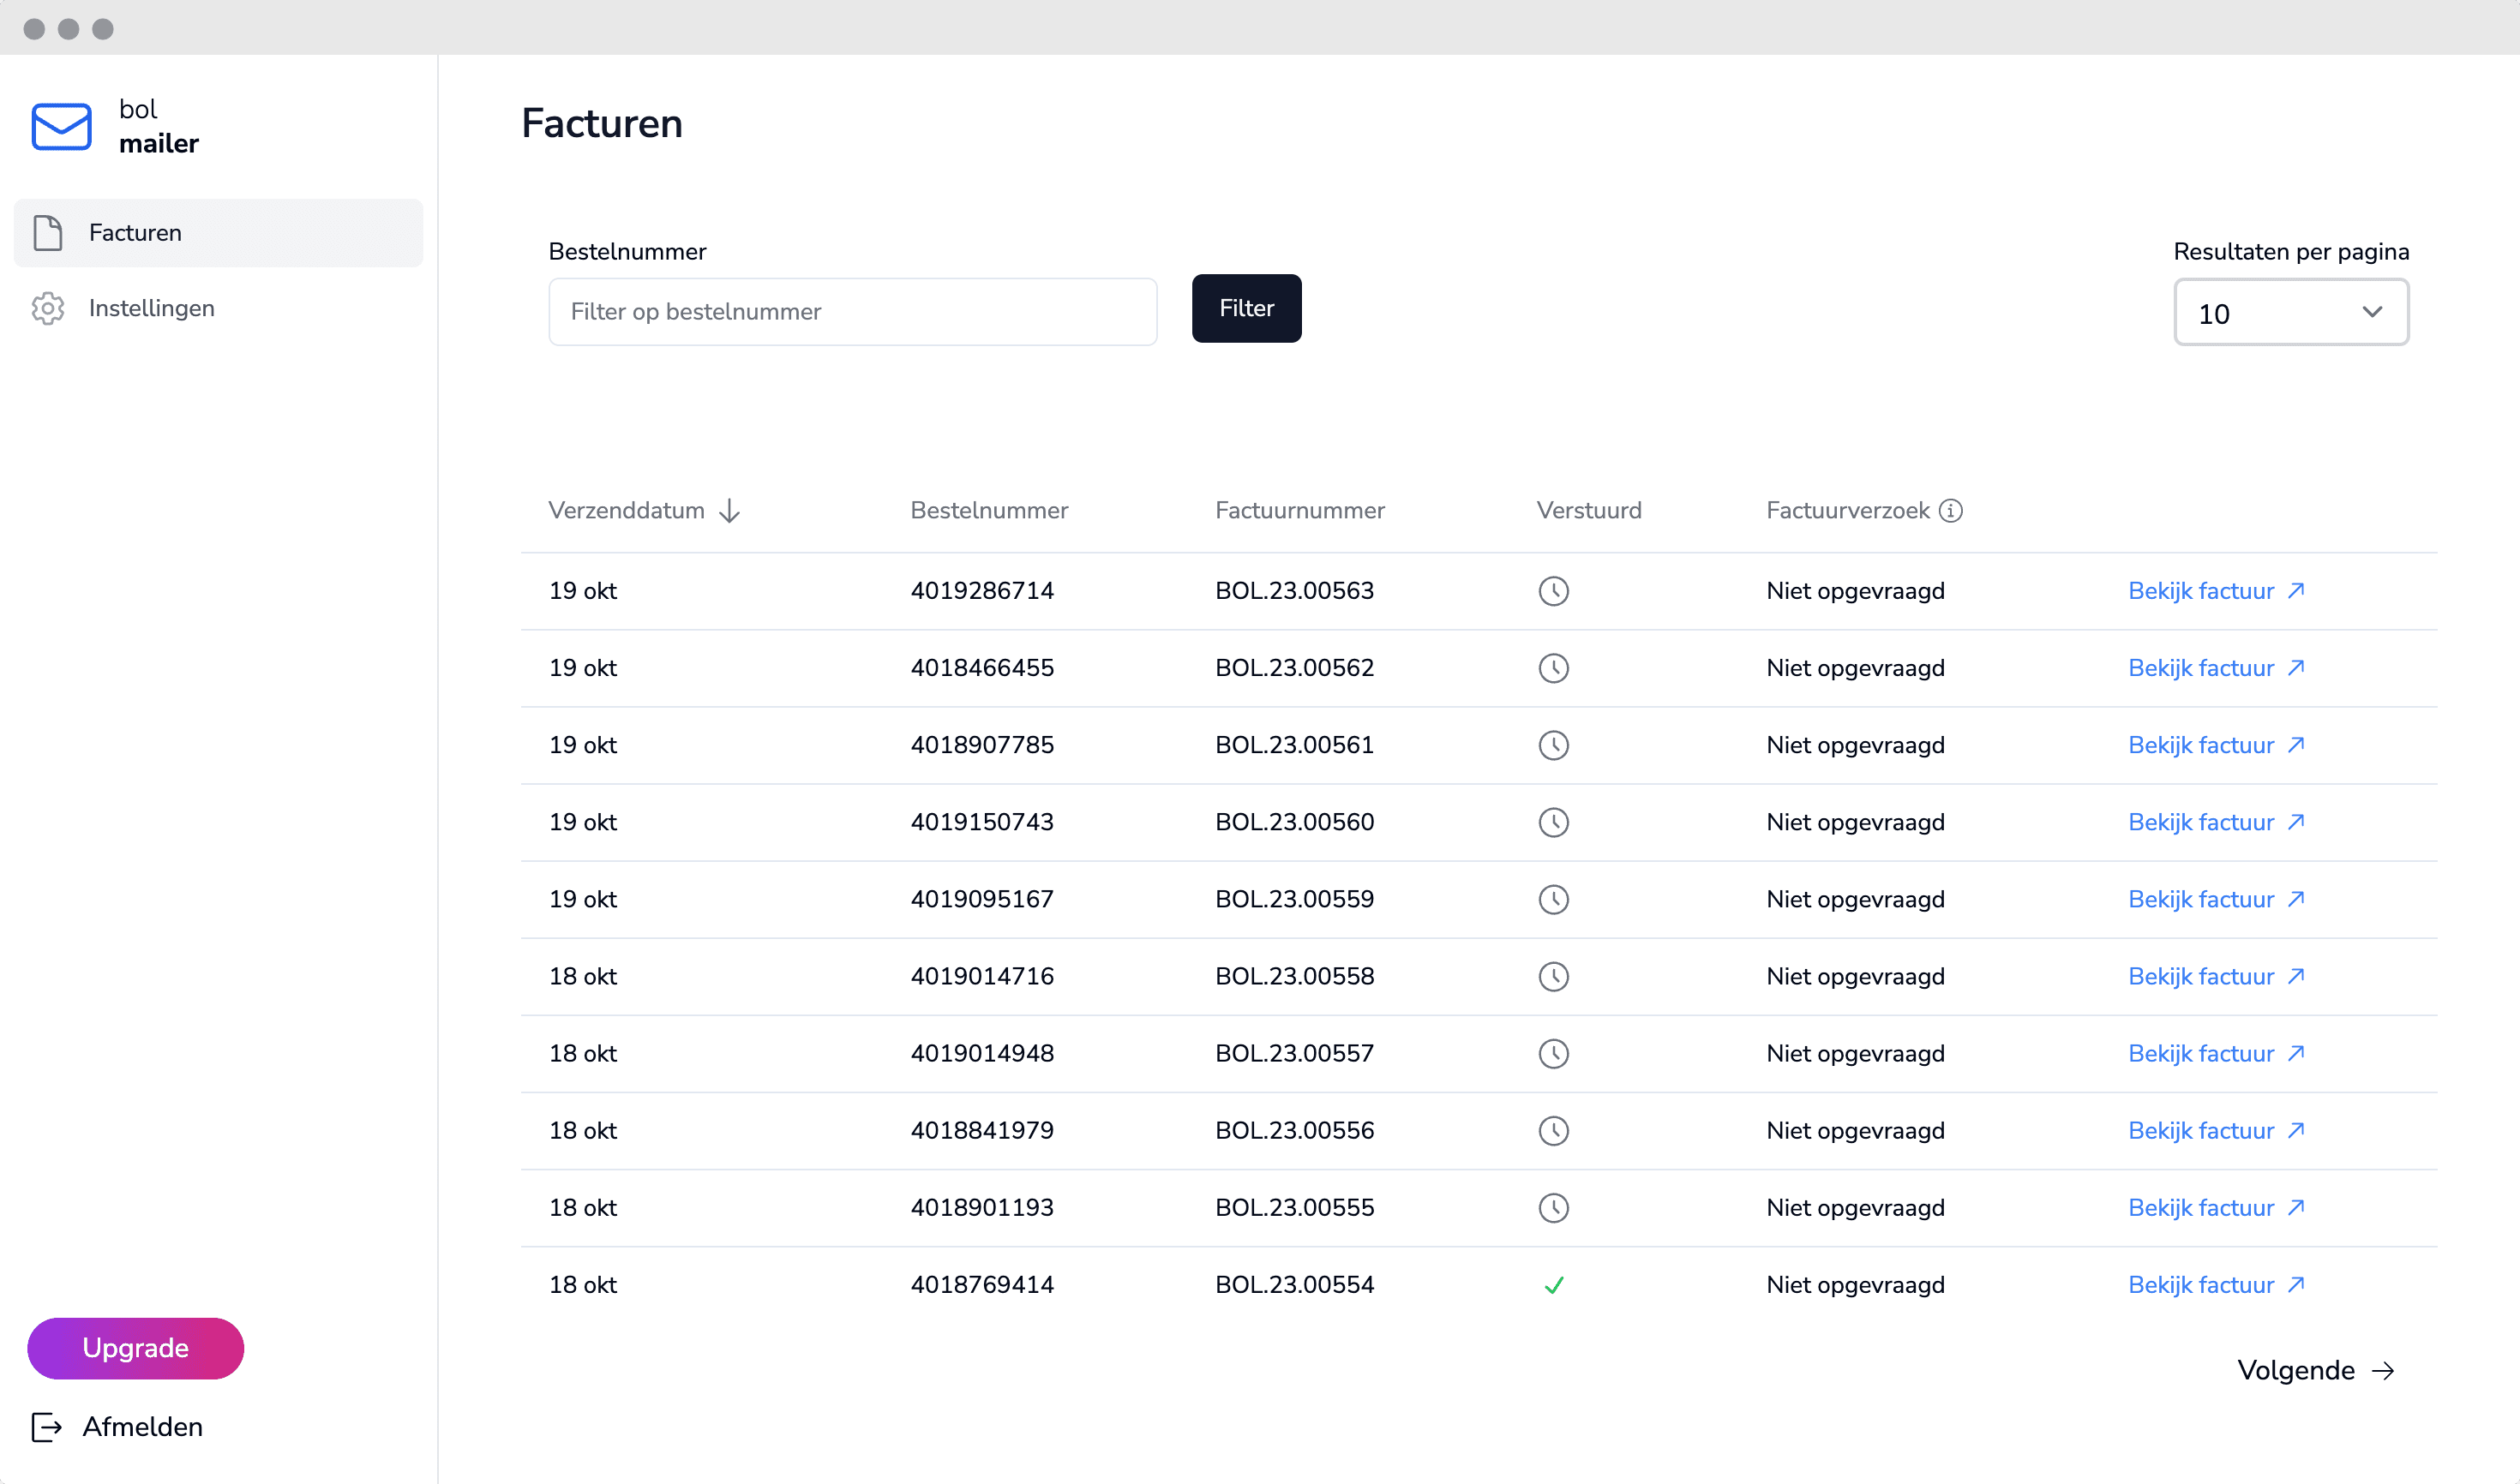Click Afmelden to log out

click(141, 1427)
